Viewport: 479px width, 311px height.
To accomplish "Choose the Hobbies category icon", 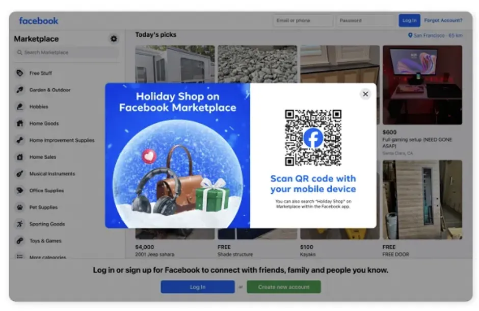I will click(20, 107).
